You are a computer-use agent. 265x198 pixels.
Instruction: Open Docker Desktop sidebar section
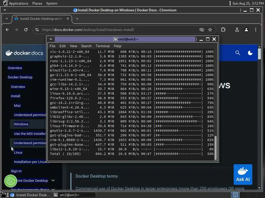20,77
